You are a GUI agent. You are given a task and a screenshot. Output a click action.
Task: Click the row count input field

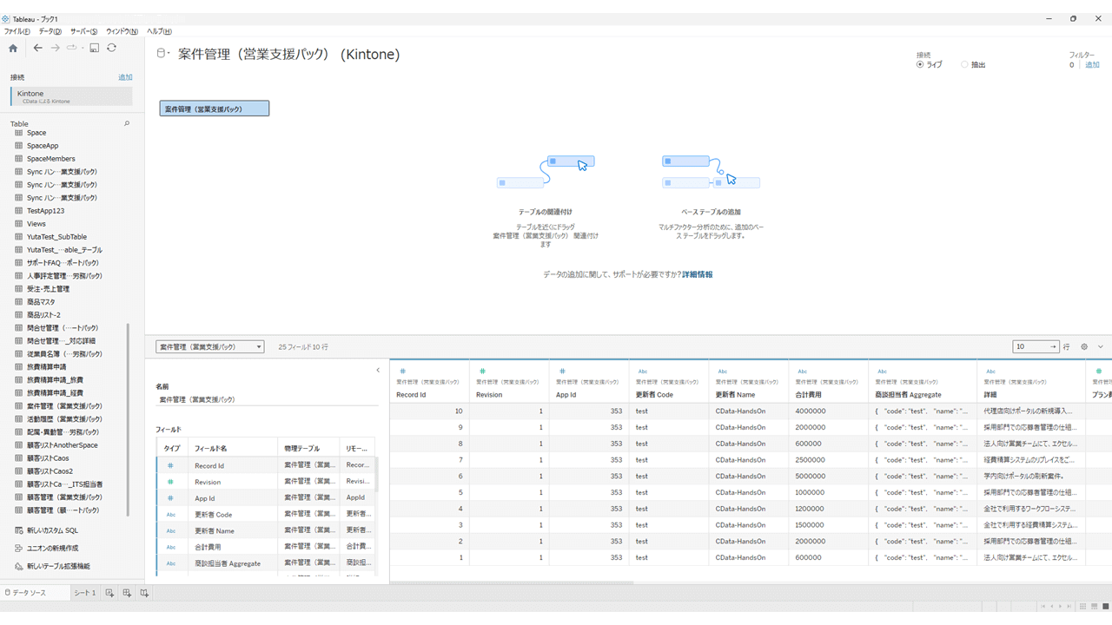[1031, 346]
